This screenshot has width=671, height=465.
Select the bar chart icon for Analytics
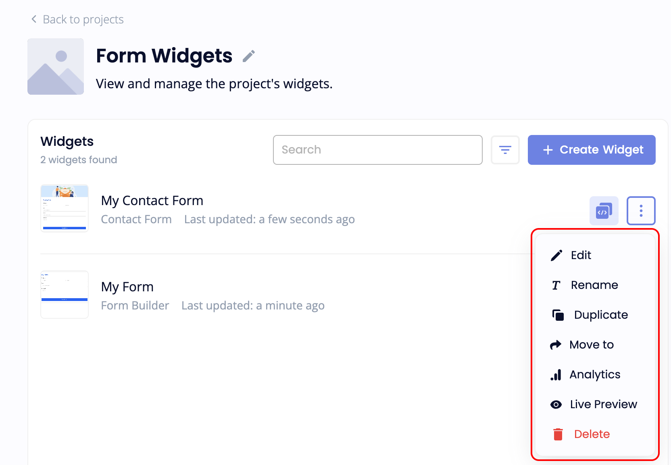556,374
